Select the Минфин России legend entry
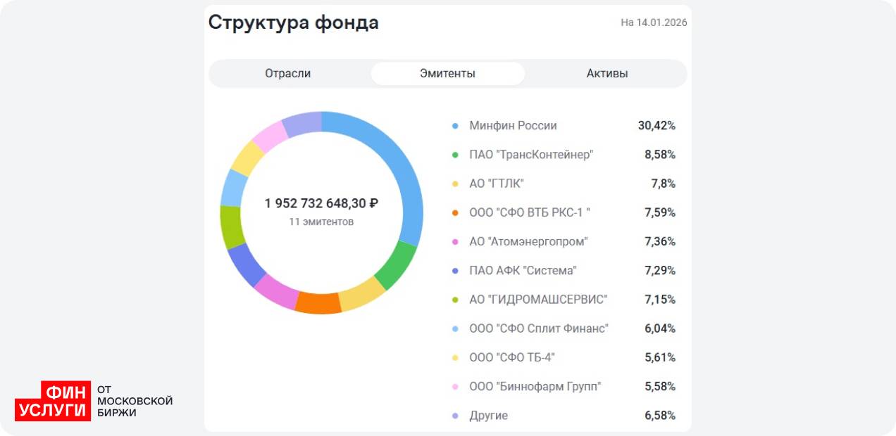This screenshot has height=436, width=896. pyautogui.click(x=513, y=126)
